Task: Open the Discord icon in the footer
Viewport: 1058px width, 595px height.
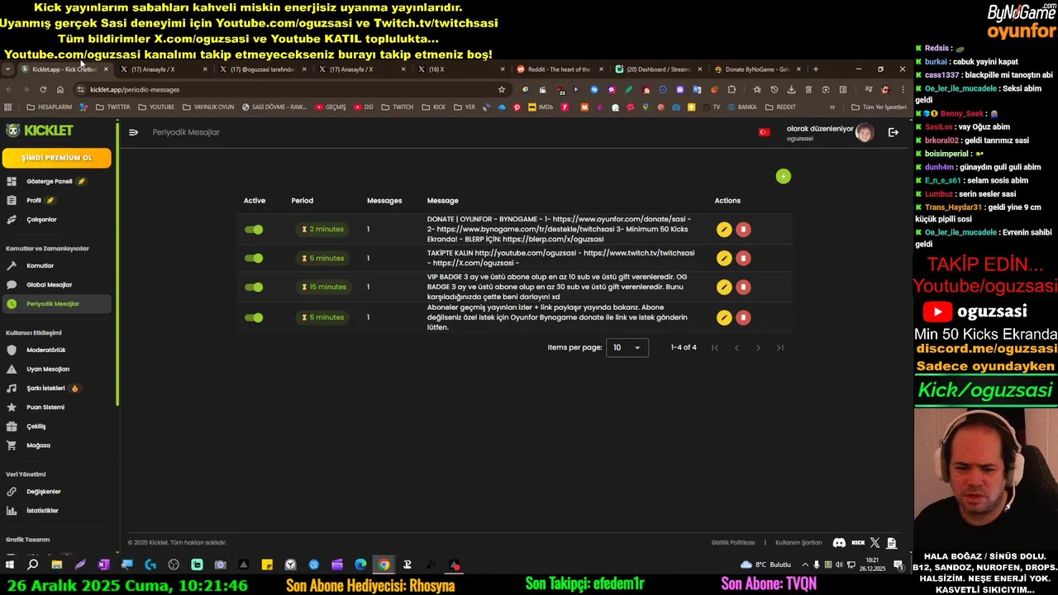Action: coord(839,543)
